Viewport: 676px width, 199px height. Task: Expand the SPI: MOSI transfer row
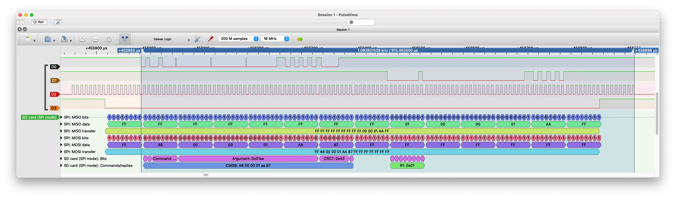[x=61, y=152]
